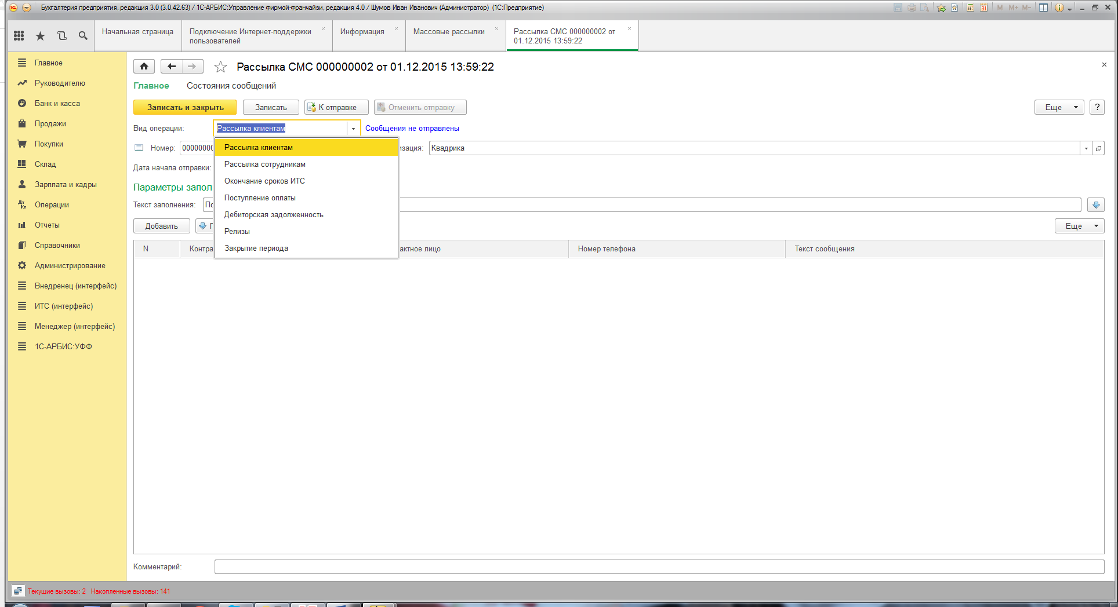This screenshot has width=1118, height=607.
Task: Select Рассылка сотрудникам option
Action: coord(306,164)
